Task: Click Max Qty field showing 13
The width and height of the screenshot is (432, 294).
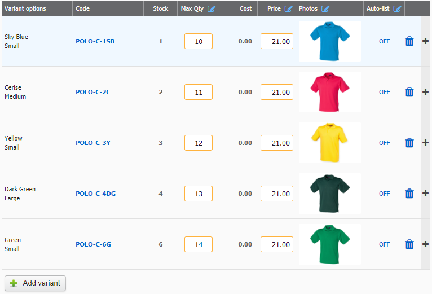Action: 199,194
